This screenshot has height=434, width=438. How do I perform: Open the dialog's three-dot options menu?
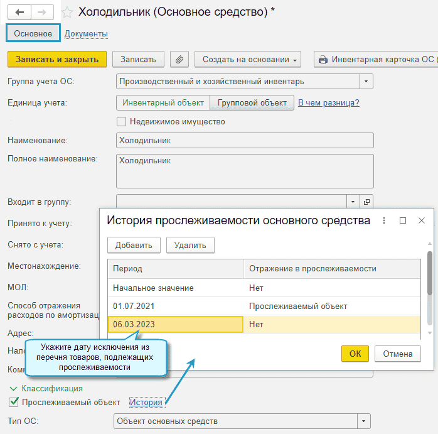click(x=384, y=220)
